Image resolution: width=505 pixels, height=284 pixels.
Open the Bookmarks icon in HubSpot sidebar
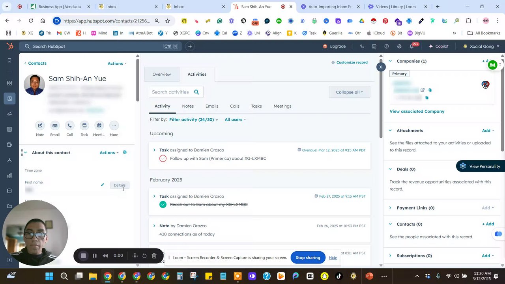tap(9, 60)
